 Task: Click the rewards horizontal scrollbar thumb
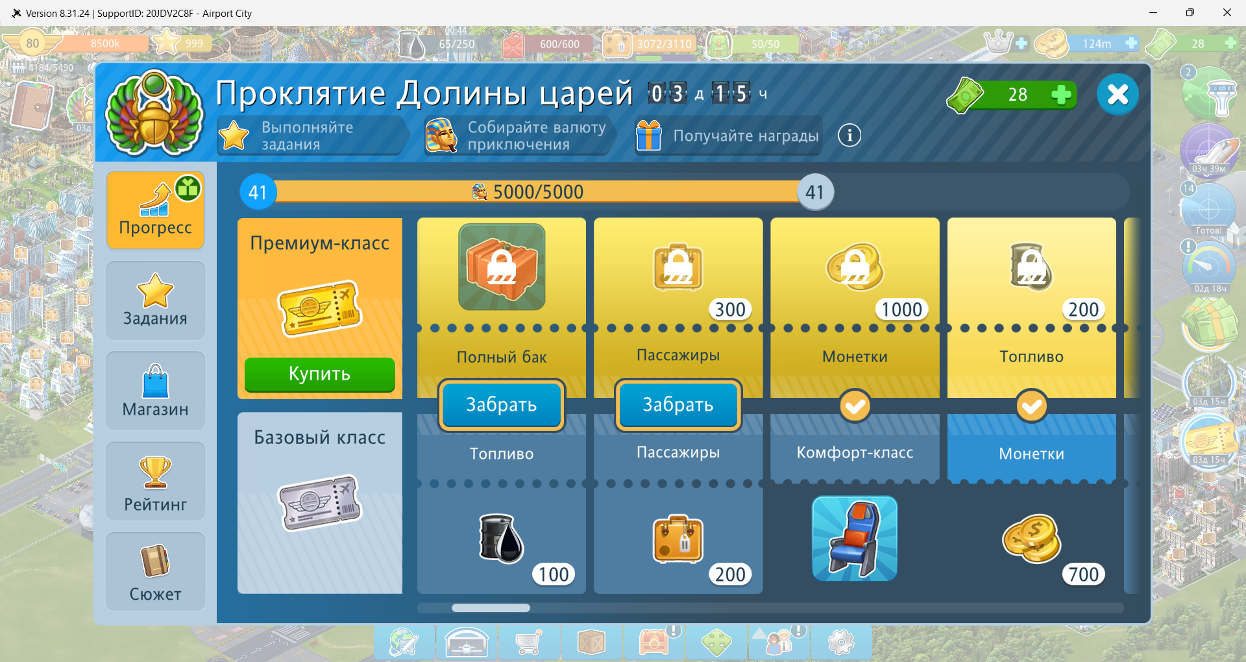pyautogui.click(x=491, y=608)
